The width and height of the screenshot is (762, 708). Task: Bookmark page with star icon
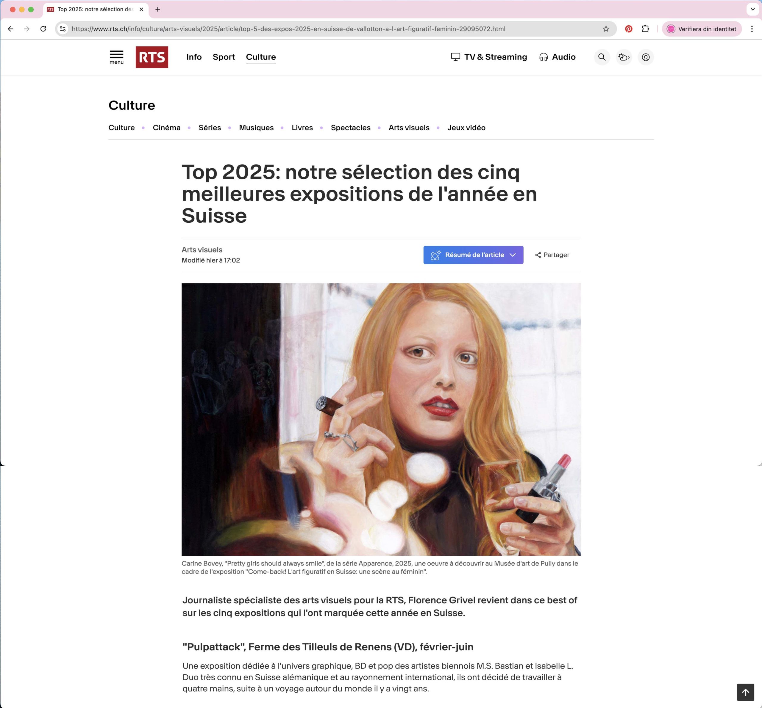click(606, 29)
